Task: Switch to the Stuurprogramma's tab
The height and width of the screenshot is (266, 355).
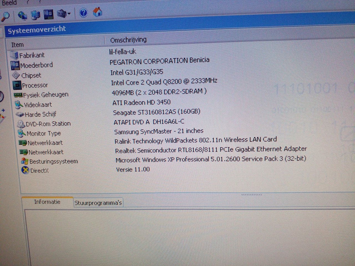Action: coord(98,203)
